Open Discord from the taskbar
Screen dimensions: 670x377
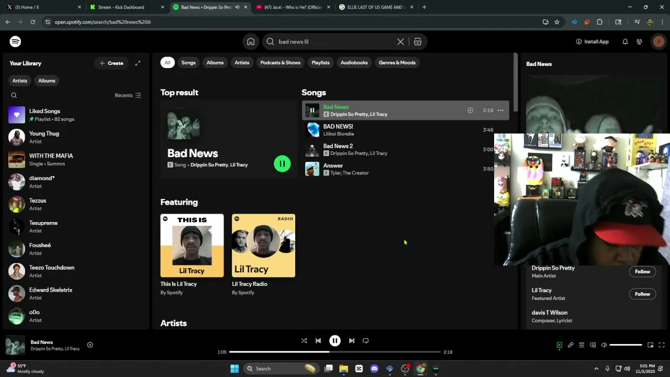pos(374,369)
